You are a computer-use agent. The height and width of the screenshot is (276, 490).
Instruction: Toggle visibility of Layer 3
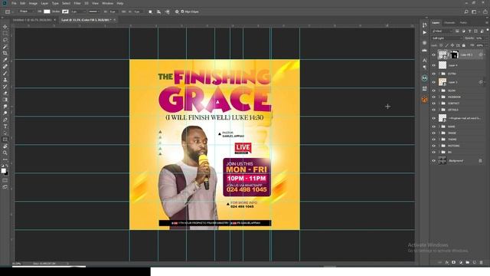click(433, 82)
